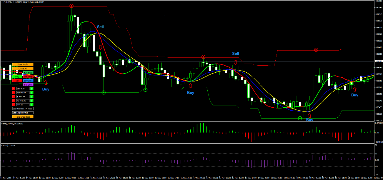Click the plus button next to $ R: 4.56
Image resolution: width=383 pixels, height=180 pixels.
click(x=32, y=96)
